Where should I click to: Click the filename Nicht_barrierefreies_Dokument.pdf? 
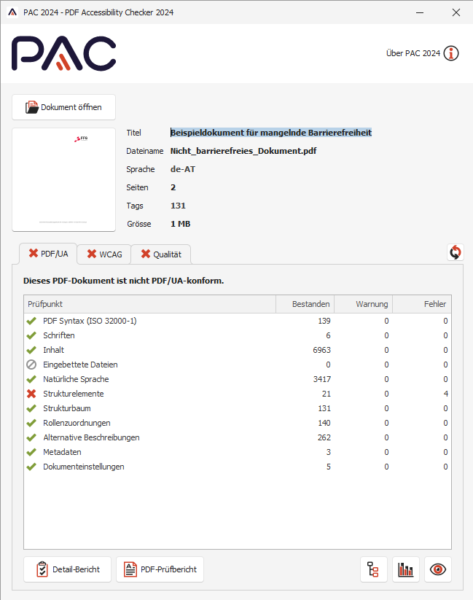click(243, 151)
